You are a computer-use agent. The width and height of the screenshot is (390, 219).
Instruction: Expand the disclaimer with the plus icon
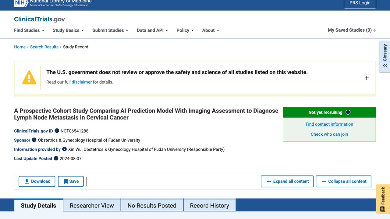(x=367, y=78)
